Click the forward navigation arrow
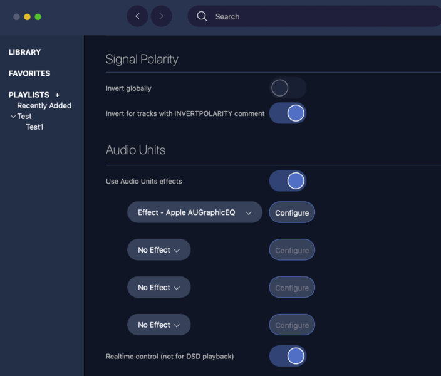The width and height of the screenshot is (441, 376). [161, 16]
